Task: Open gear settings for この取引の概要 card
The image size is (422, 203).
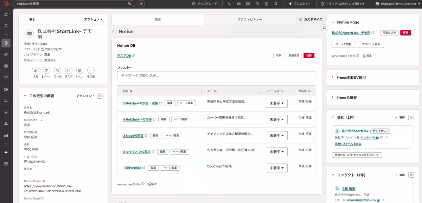Action: (100, 96)
